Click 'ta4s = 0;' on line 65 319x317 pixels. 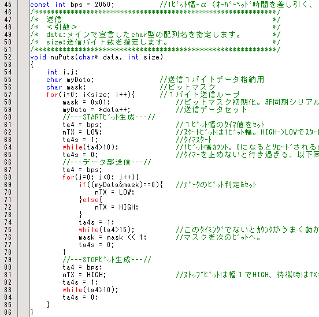80,155
